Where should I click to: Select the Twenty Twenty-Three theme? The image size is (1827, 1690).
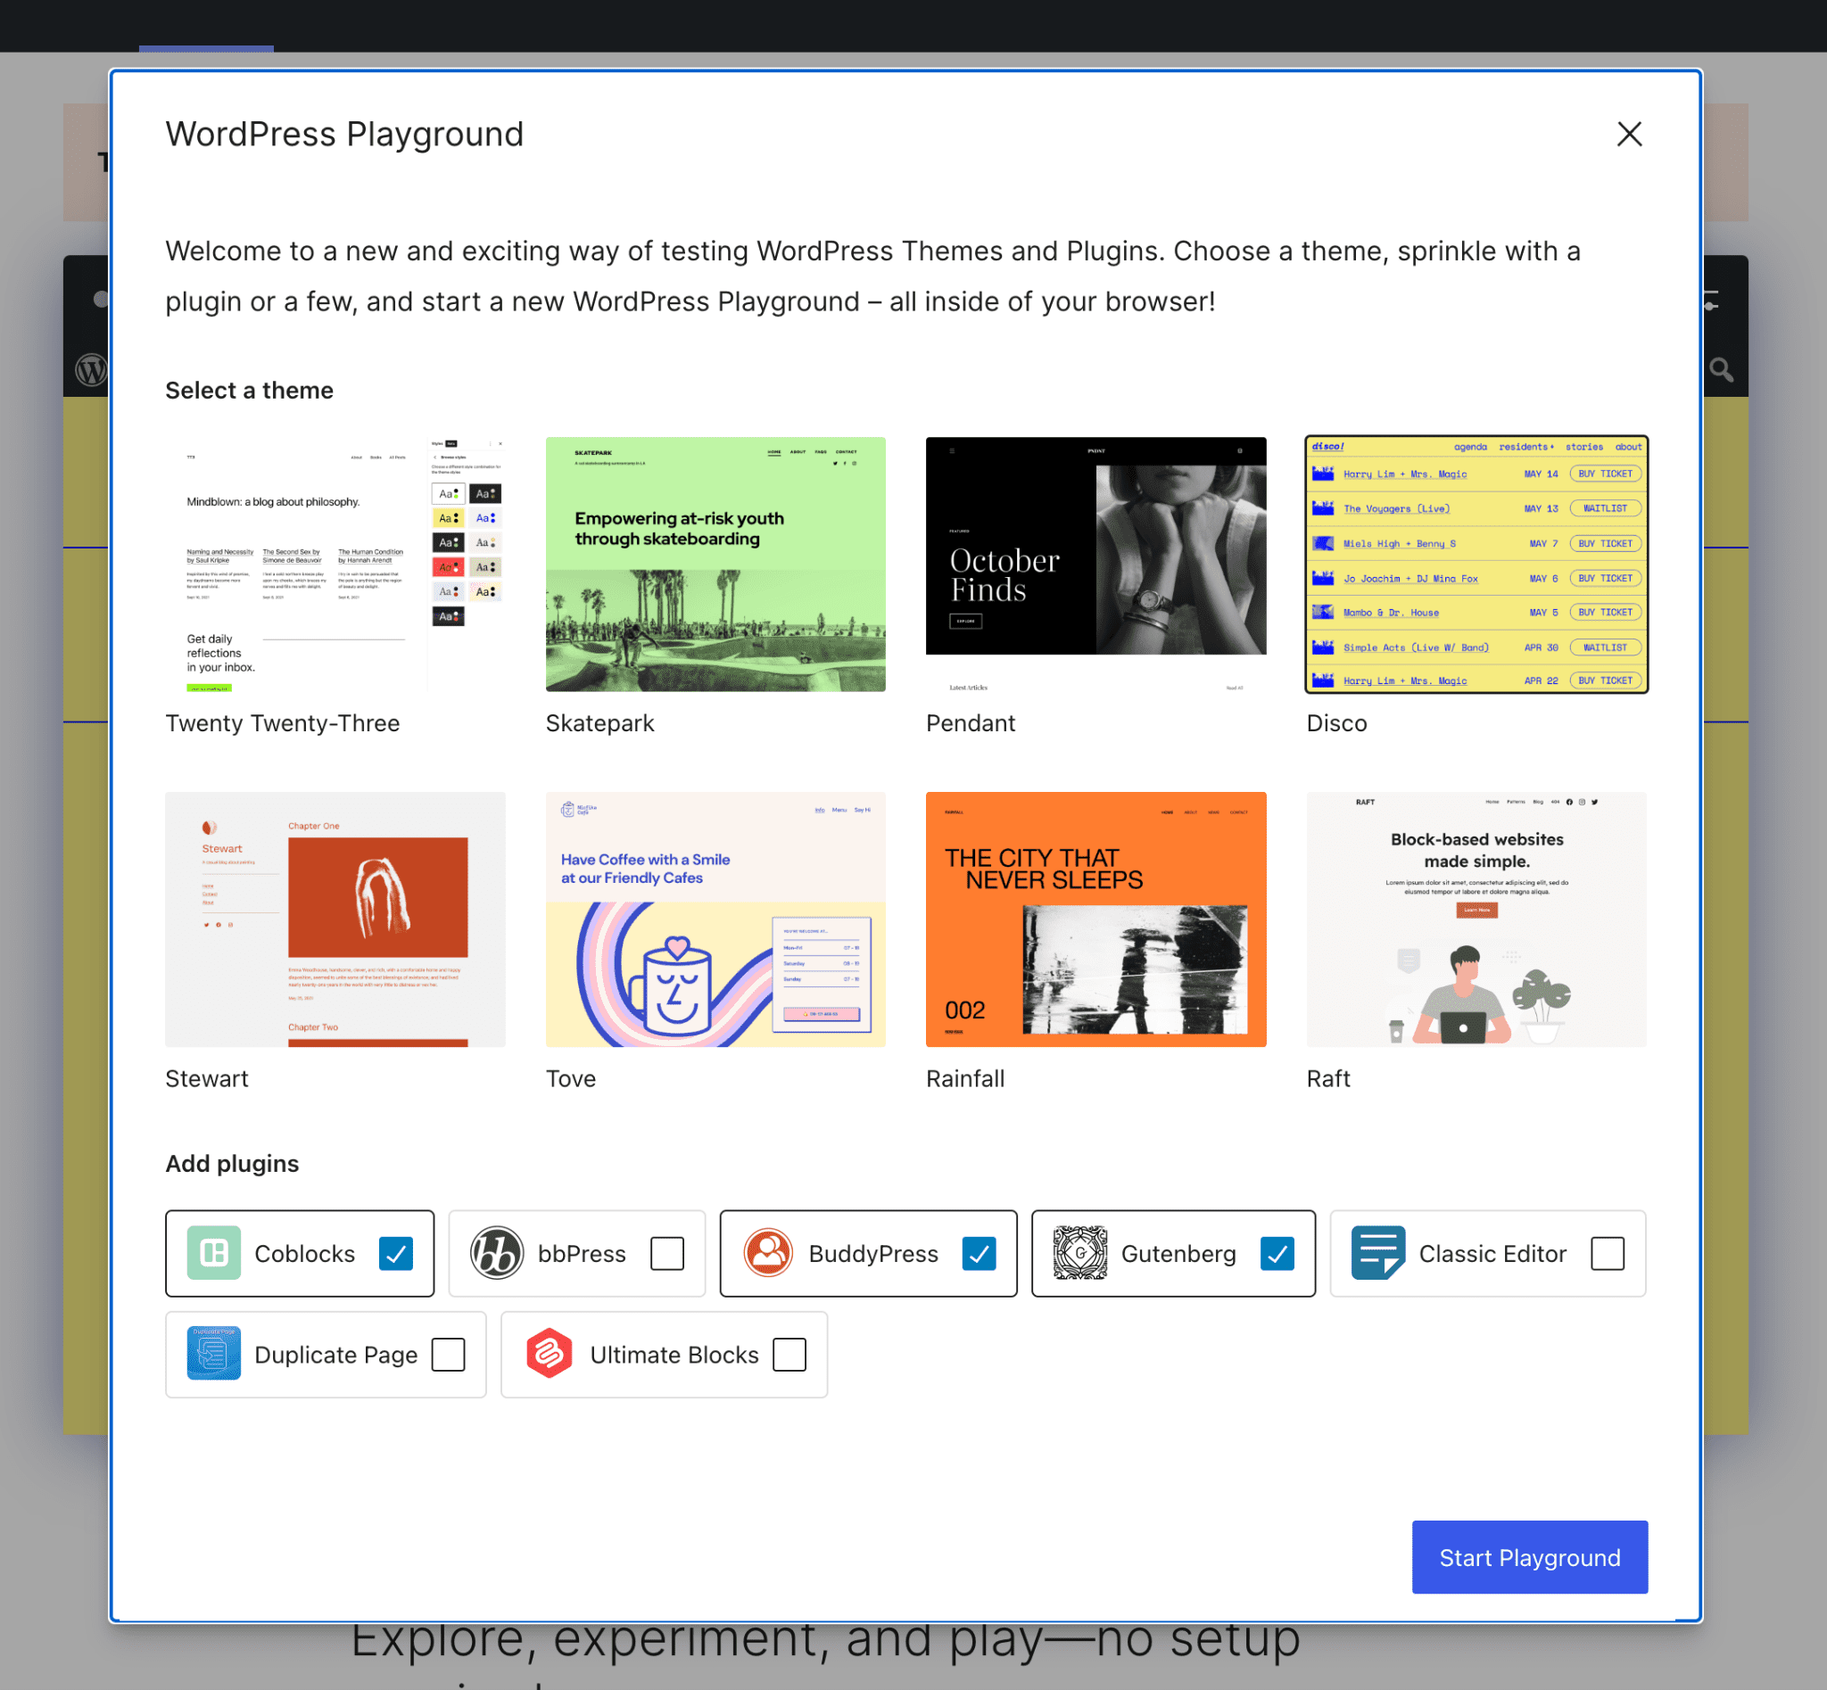[335, 564]
